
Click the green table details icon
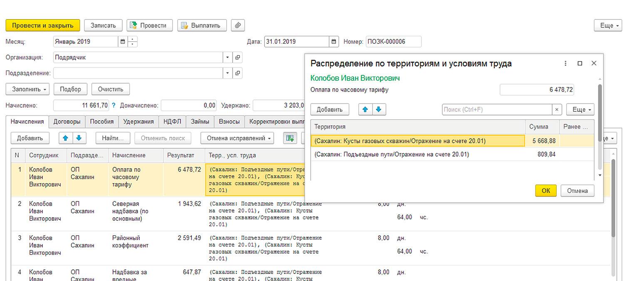[290, 138]
